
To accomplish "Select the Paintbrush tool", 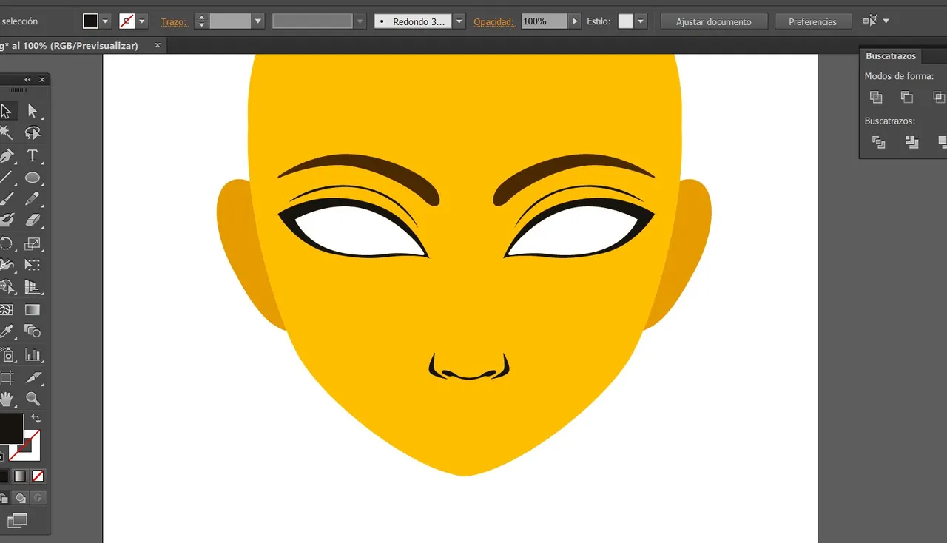I will 6,199.
